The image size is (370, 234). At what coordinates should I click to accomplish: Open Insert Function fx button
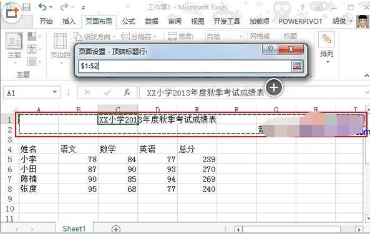pyautogui.click(x=127, y=92)
